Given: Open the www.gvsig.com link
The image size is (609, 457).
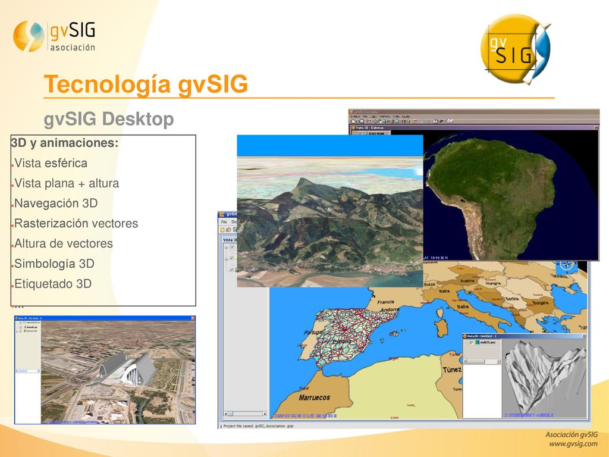Looking at the screenshot, I should point(573,444).
